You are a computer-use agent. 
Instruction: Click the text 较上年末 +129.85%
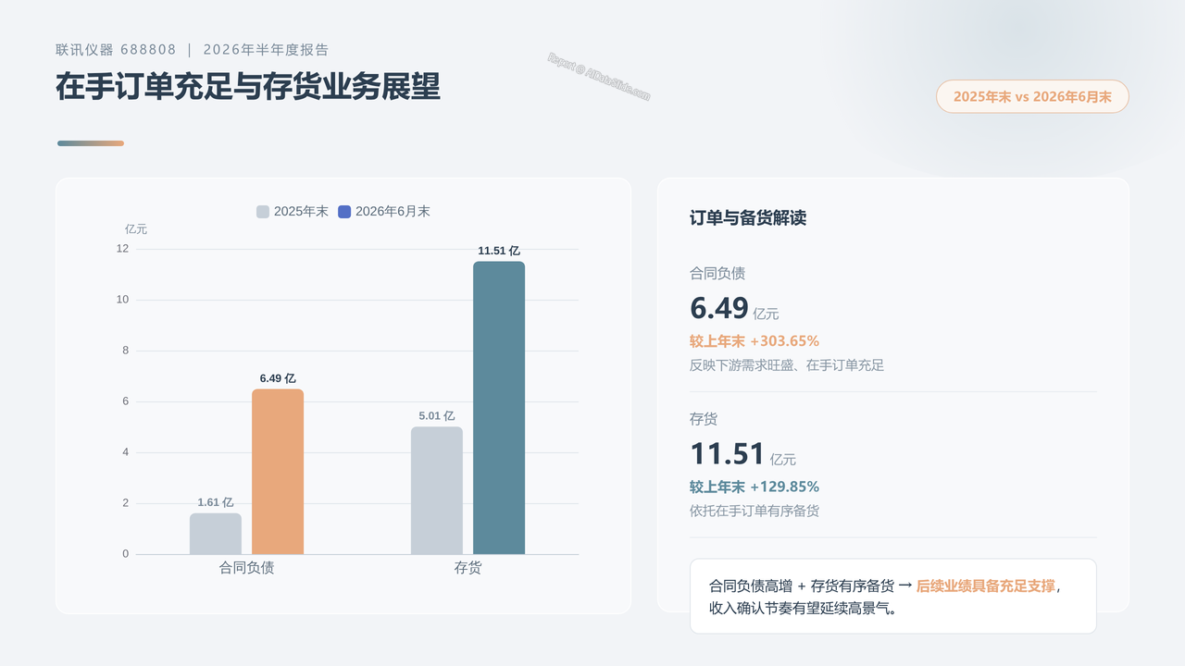(755, 487)
